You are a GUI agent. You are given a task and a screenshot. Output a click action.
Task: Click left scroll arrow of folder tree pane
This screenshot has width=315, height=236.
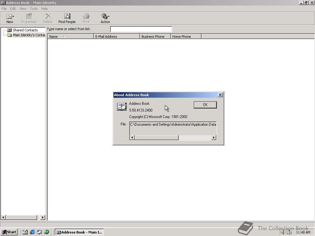click(x=3, y=217)
